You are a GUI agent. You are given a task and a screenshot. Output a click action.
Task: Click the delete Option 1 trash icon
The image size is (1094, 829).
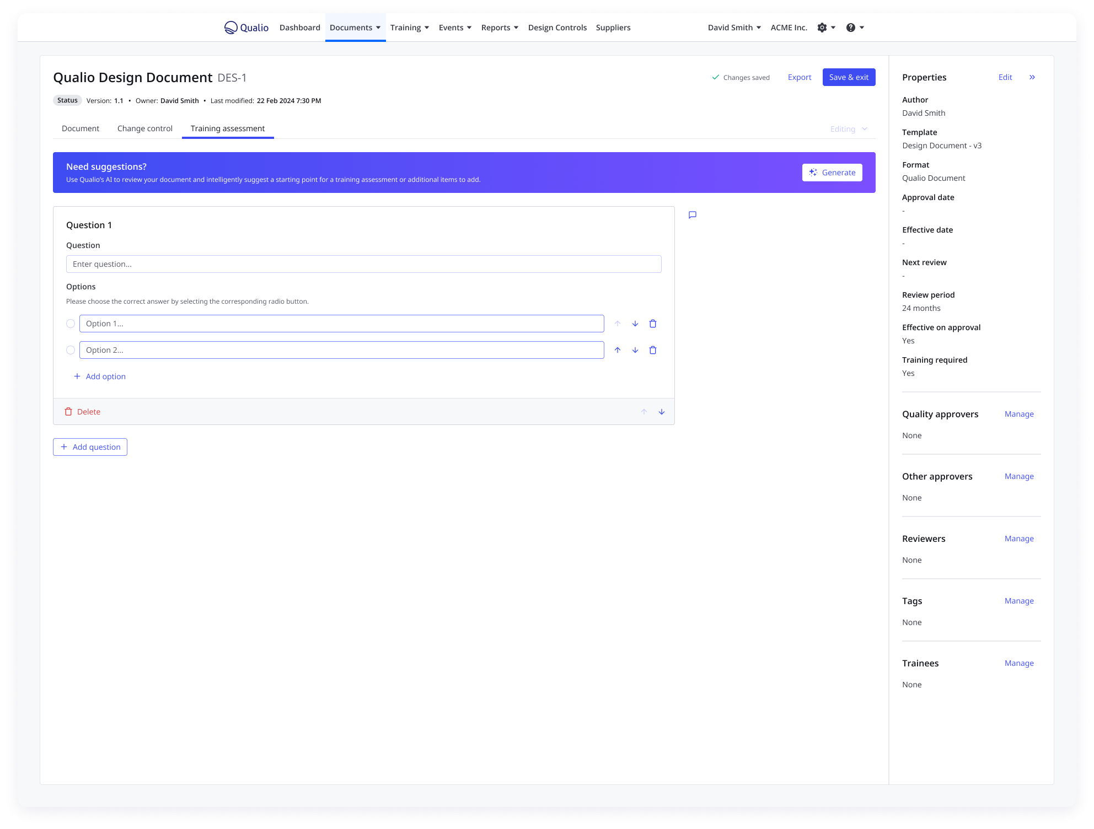(x=653, y=323)
